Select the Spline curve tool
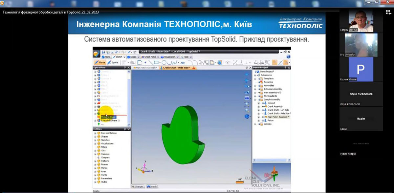394x193 pixels. pyautogui.click(x=174, y=62)
